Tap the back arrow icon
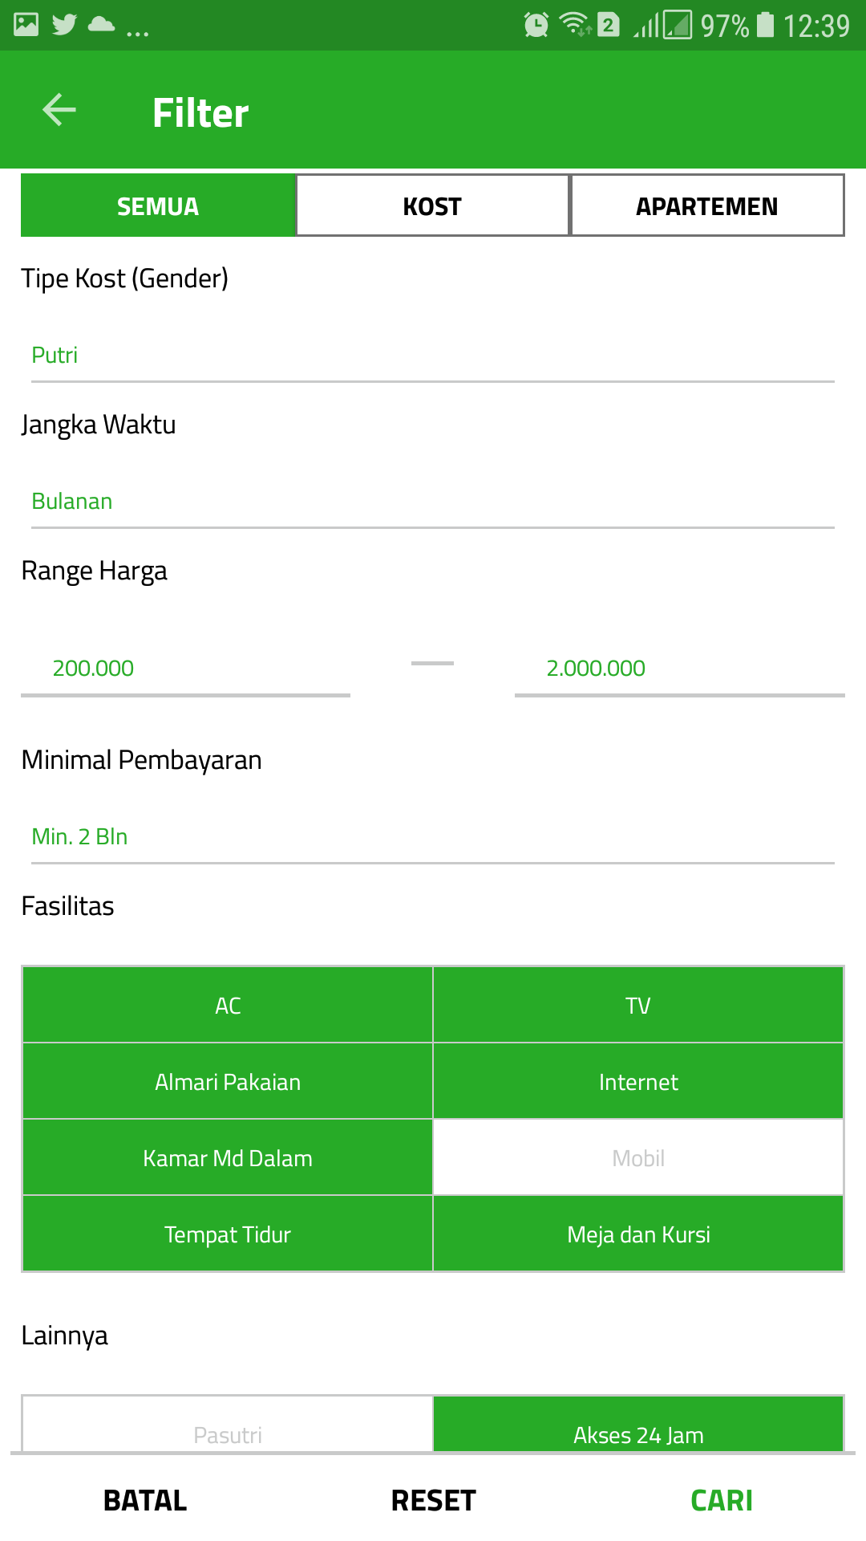 [x=59, y=110]
